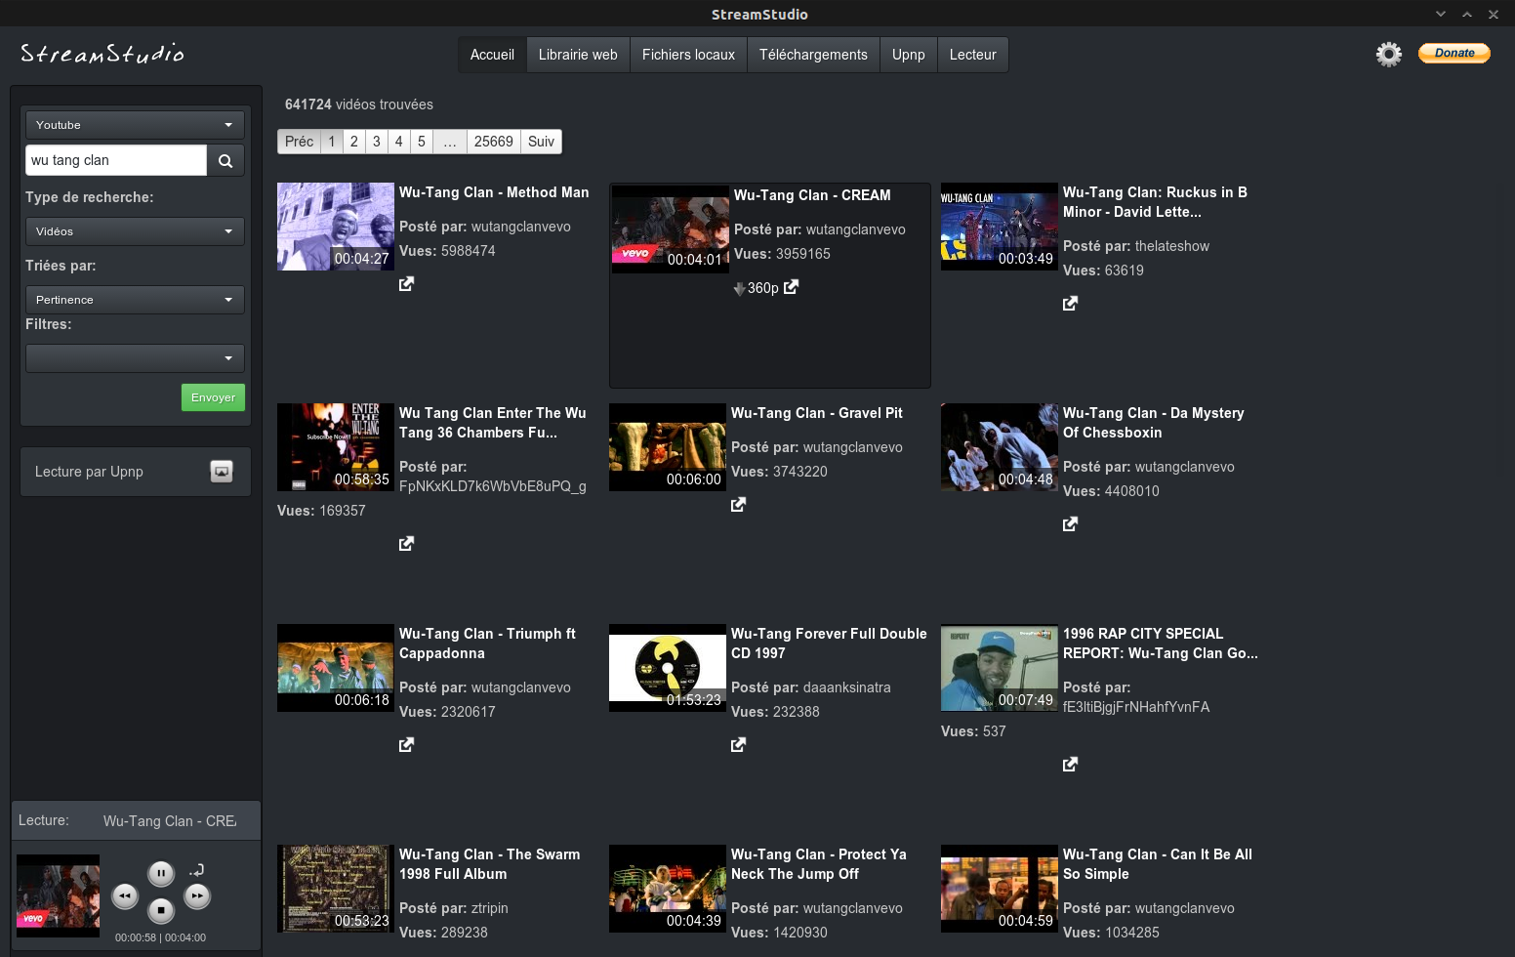Open the Librairie web tab
The height and width of the screenshot is (957, 1515).
(578, 55)
